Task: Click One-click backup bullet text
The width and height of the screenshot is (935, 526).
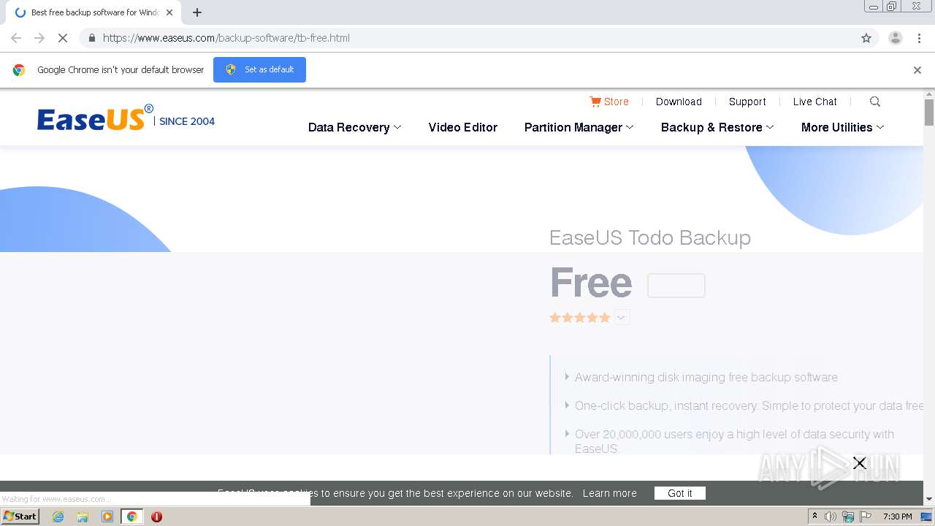Action: coord(749,405)
